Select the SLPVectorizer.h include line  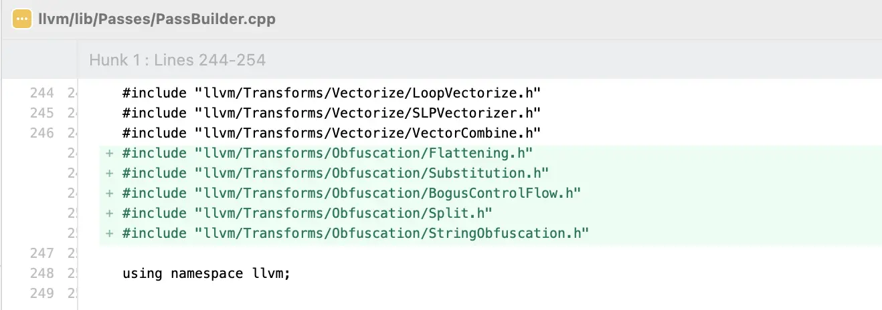[331, 113]
